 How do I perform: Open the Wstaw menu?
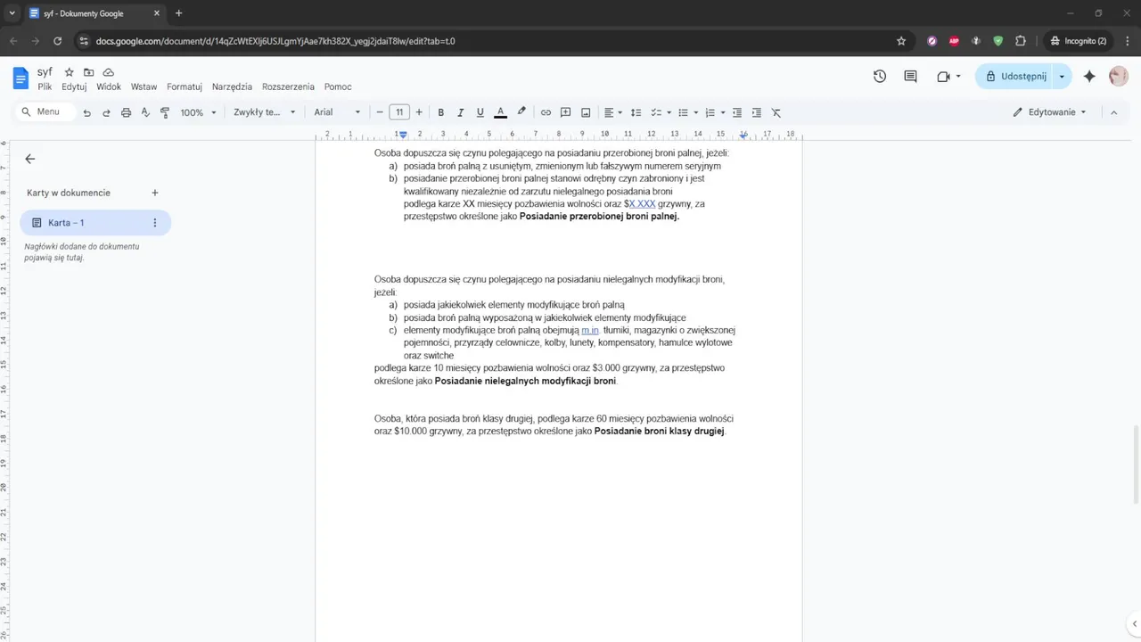click(x=144, y=86)
